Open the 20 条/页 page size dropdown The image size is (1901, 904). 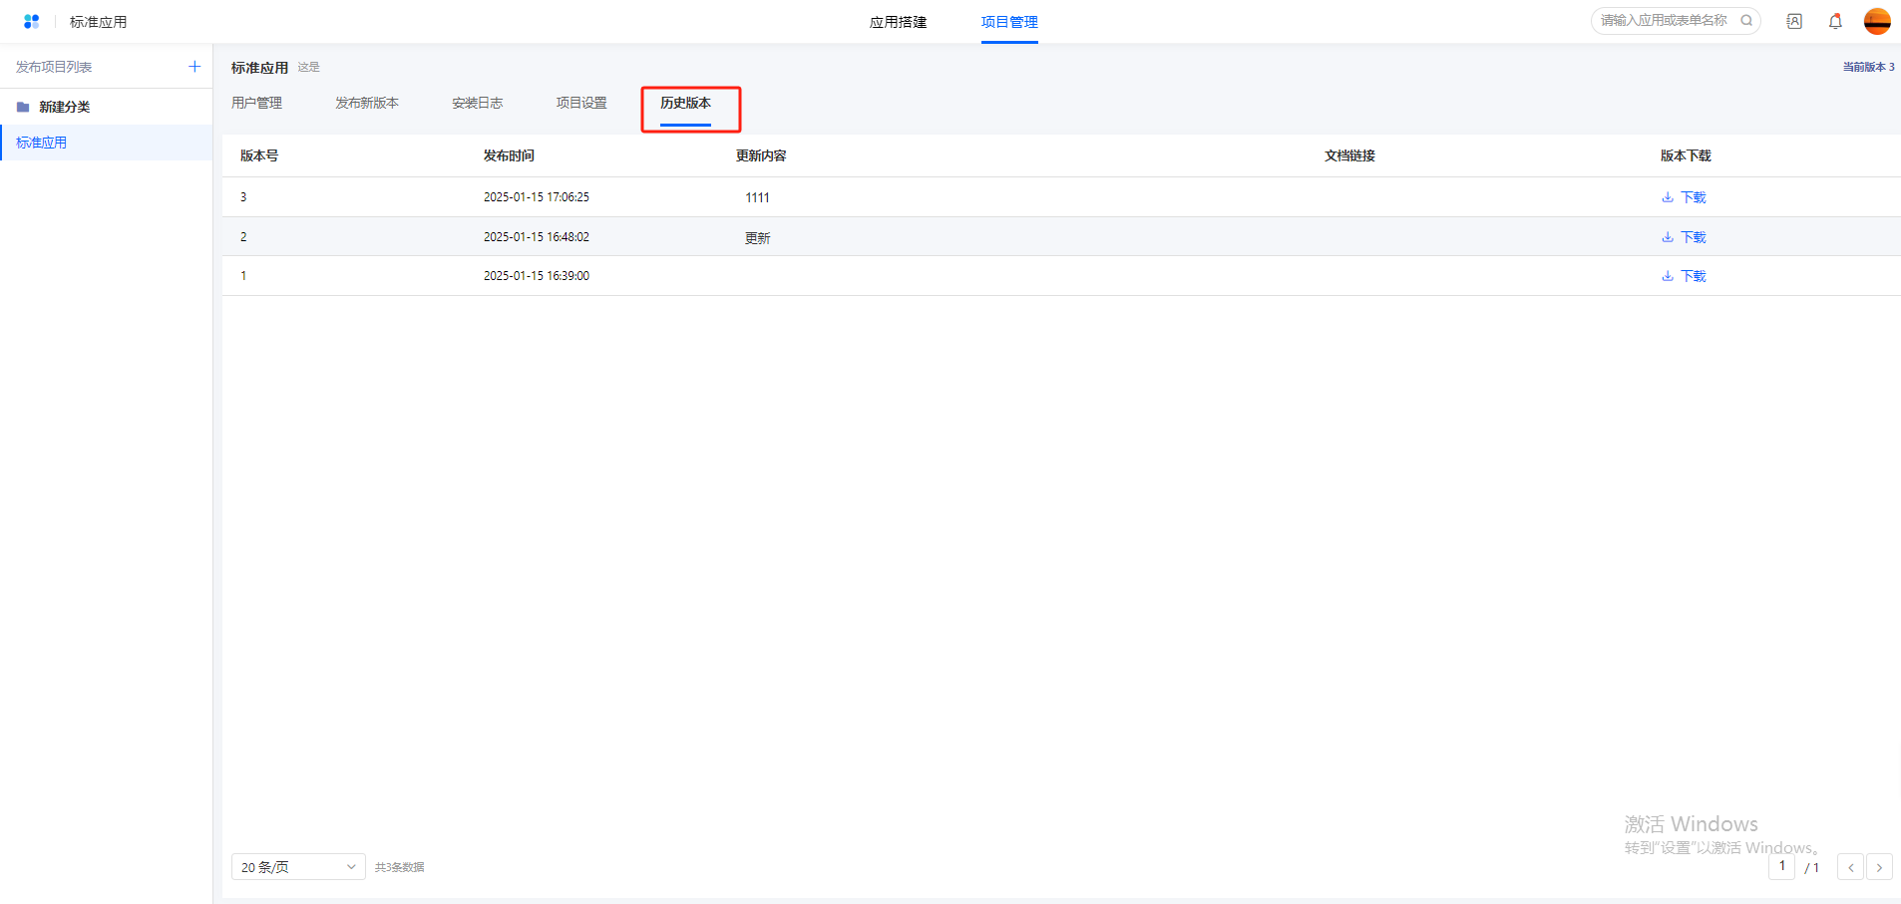click(297, 867)
